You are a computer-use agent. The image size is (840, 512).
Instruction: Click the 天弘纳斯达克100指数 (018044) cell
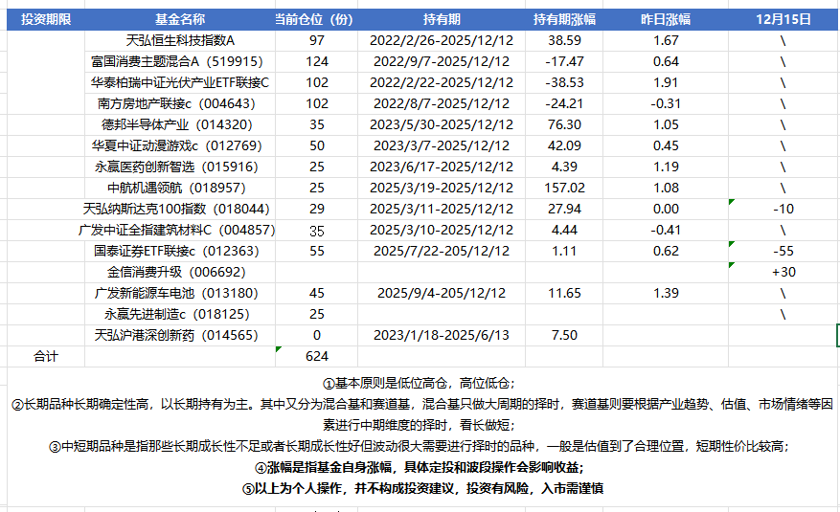(180, 209)
